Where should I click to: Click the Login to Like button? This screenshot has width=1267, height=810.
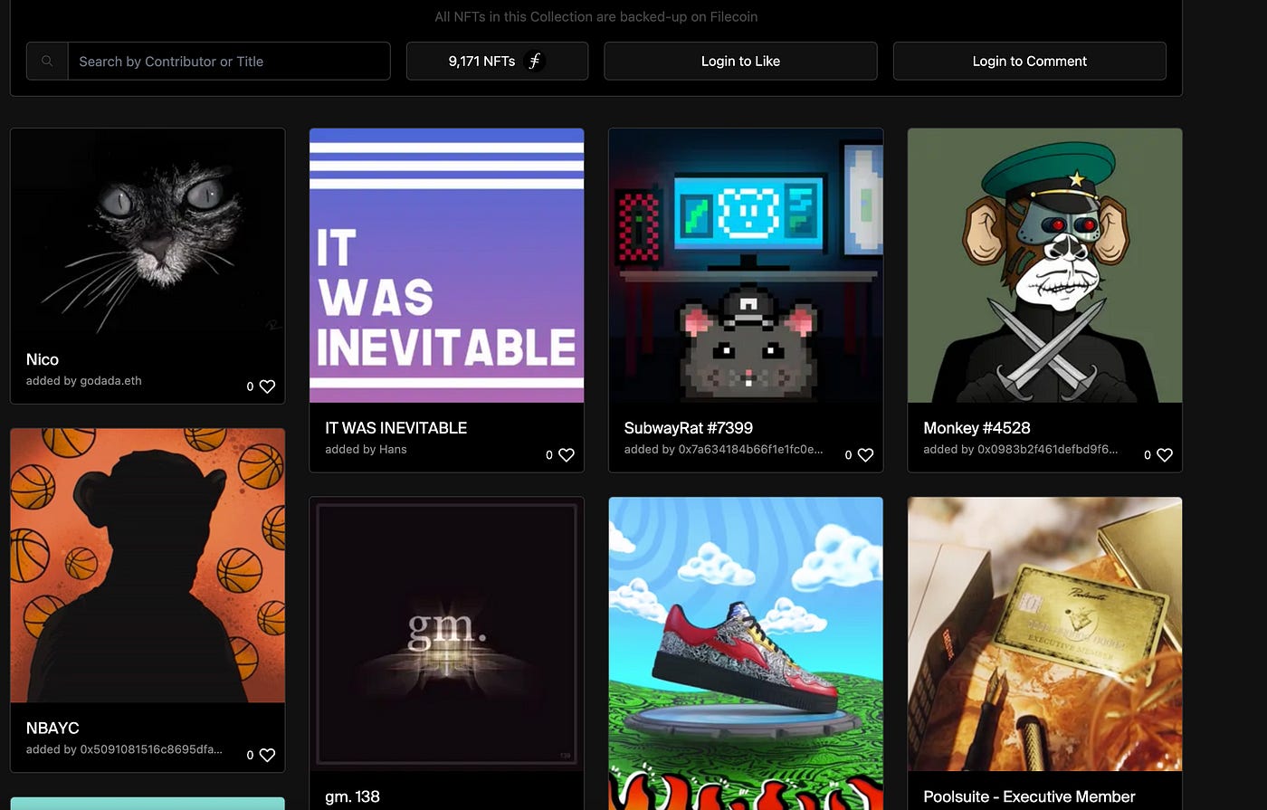tap(740, 62)
